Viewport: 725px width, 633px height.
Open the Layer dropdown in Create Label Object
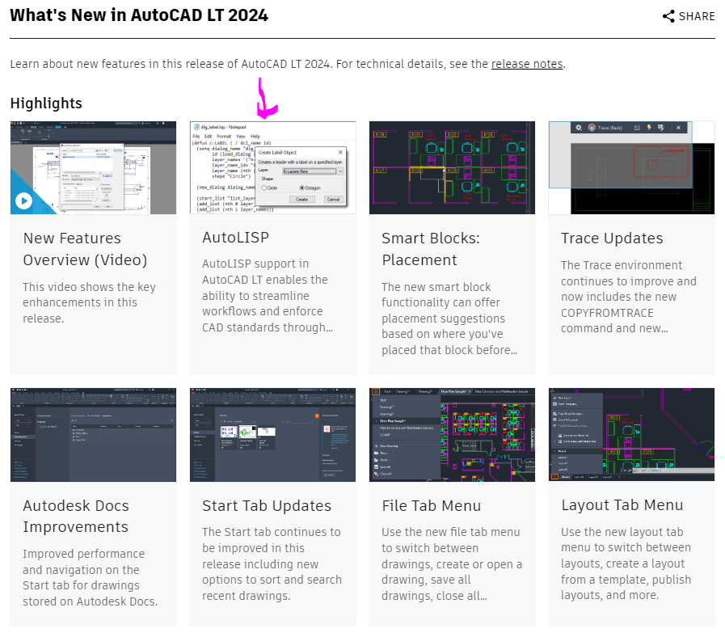[340, 171]
